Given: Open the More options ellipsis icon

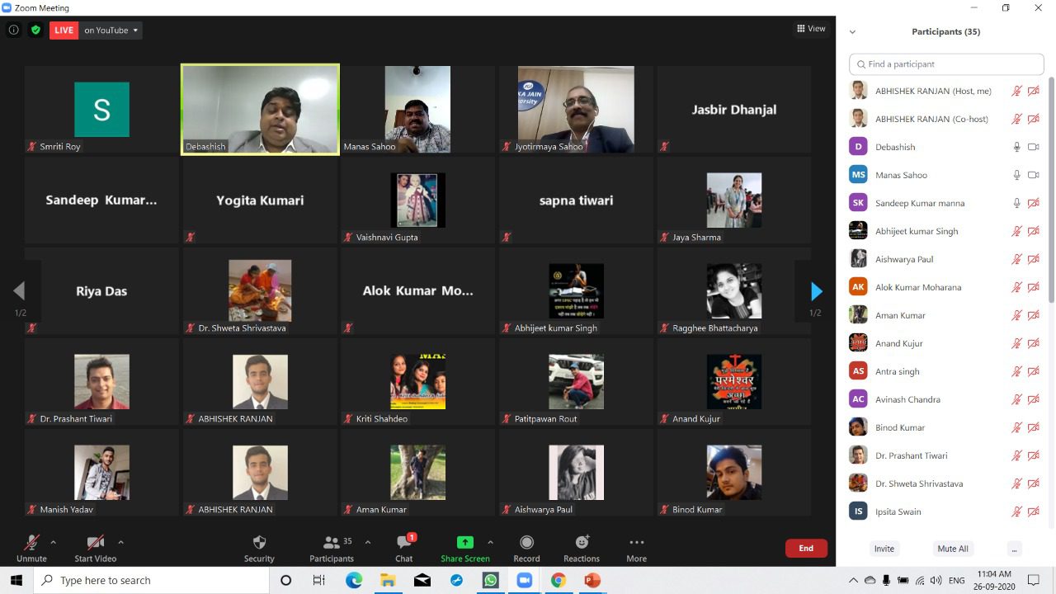Looking at the screenshot, I should 636,542.
